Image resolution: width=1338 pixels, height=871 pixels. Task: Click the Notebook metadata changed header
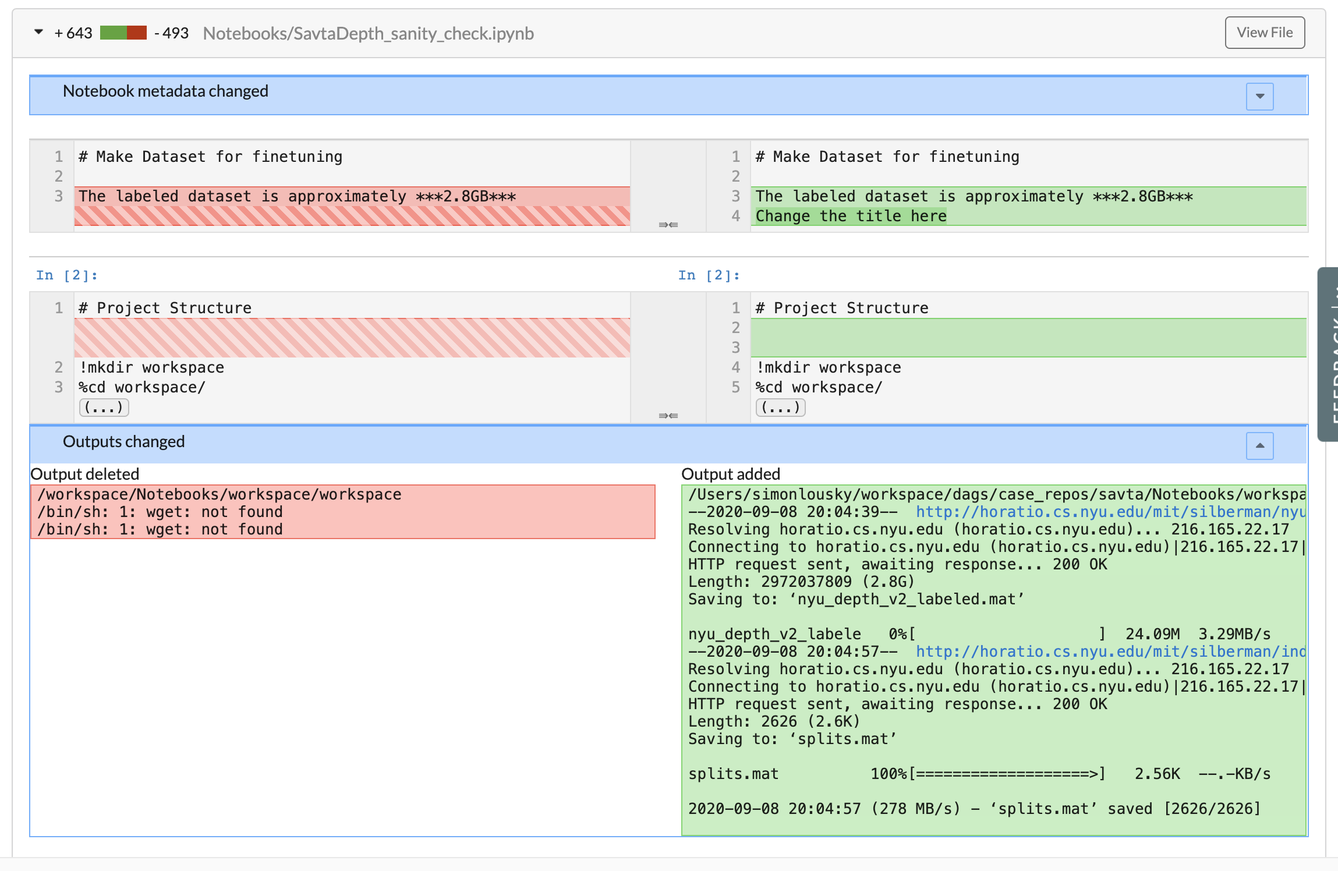(165, 91)
